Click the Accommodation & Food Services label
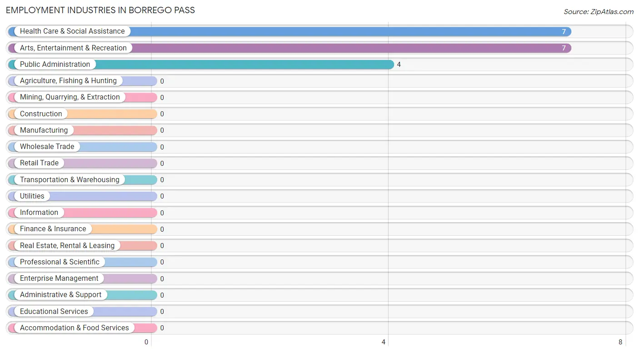 click(75, 328)
